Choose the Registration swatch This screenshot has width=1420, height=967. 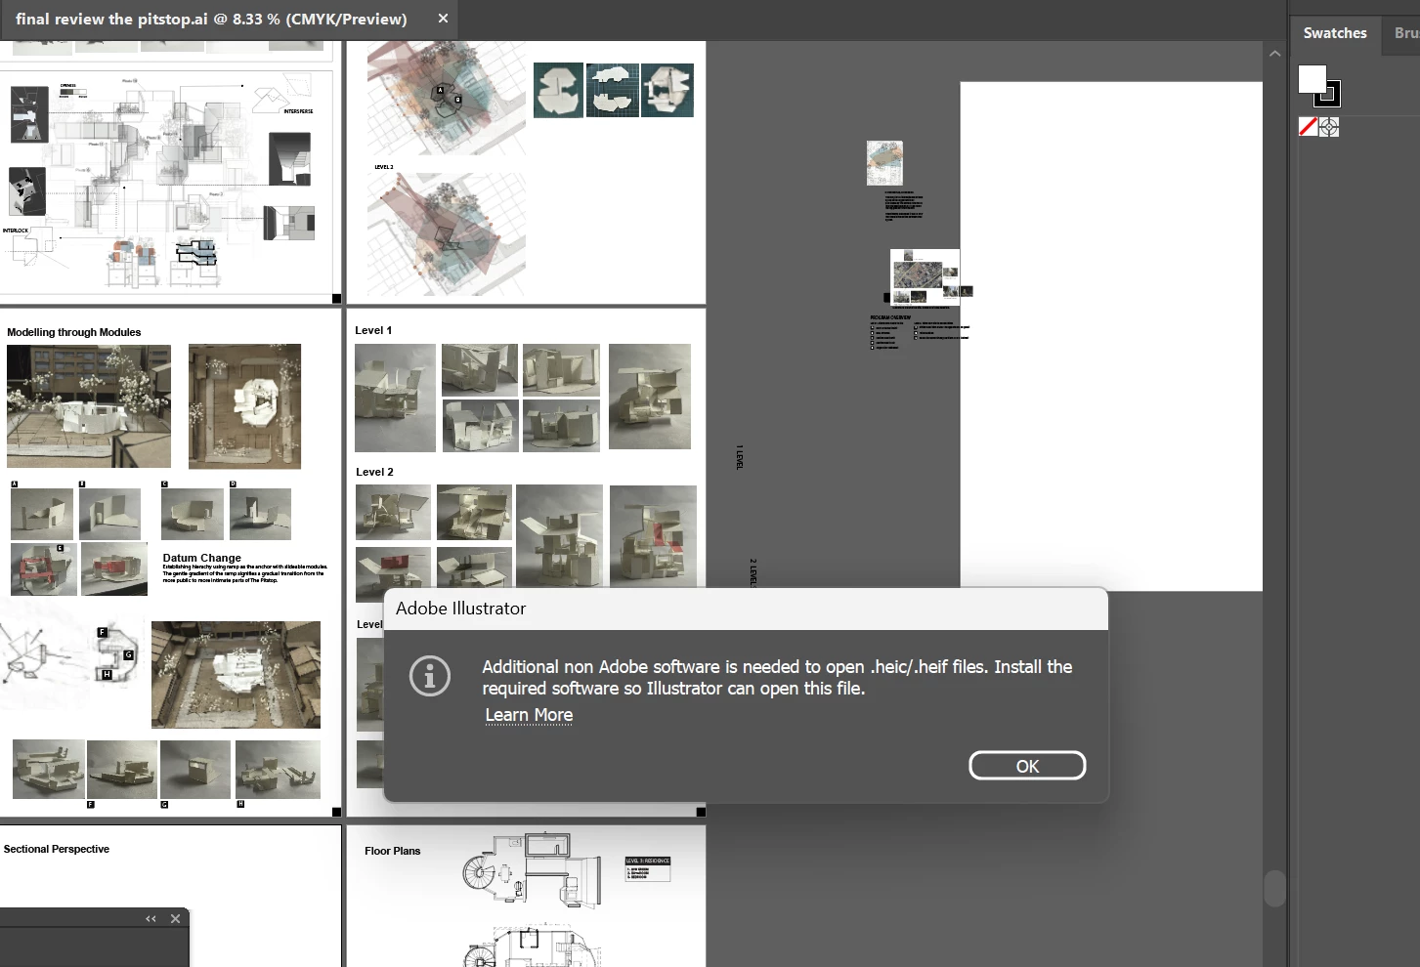(x=1329, y=127)
